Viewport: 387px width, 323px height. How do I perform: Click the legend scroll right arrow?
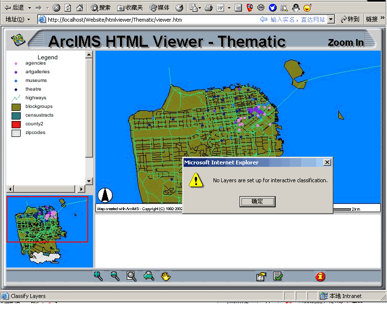81,189
